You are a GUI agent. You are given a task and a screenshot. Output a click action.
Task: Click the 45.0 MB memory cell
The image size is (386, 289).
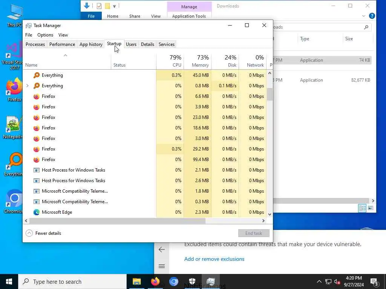click(x=198, y=75)
